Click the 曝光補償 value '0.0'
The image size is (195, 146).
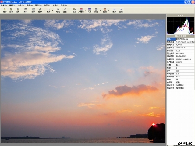[x=177, y=74]
